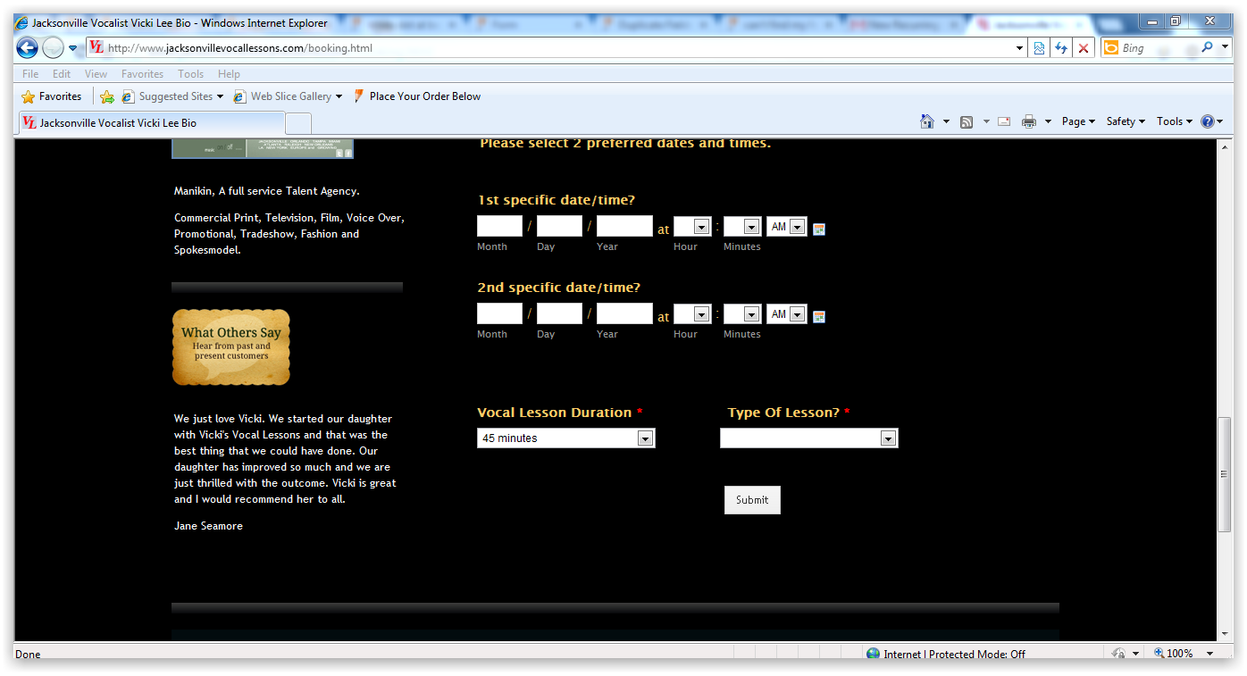
Task: Open calendar picker for 1st date
Action: click(x=819, y=229)
